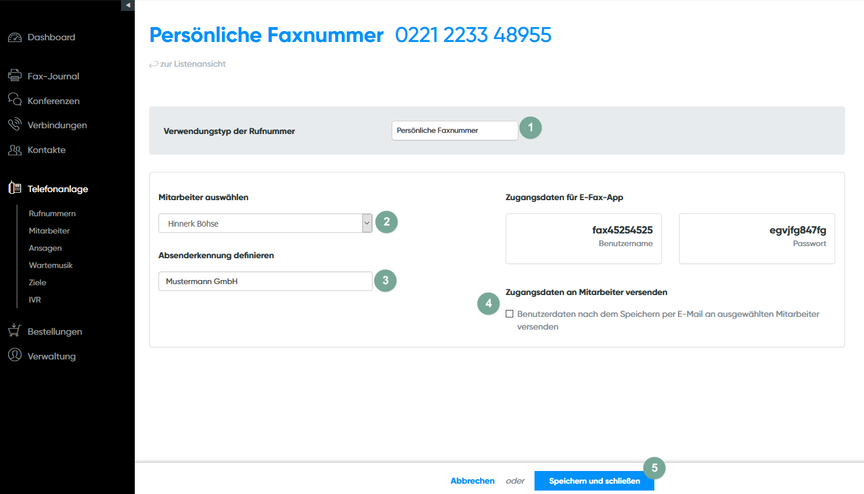Click the Fax-Journal printer icon
This screenshot has width=864, height=494.
point(15,75)
